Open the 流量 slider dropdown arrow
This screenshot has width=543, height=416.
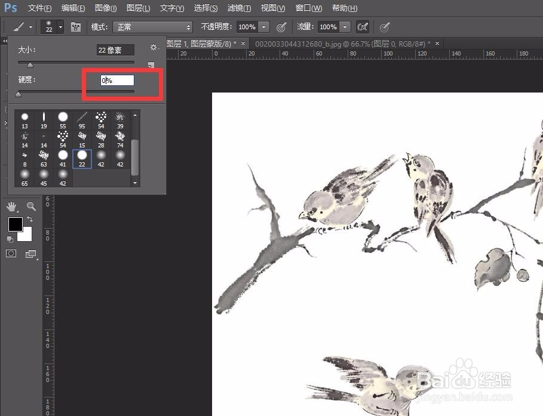tap(345, 27)
